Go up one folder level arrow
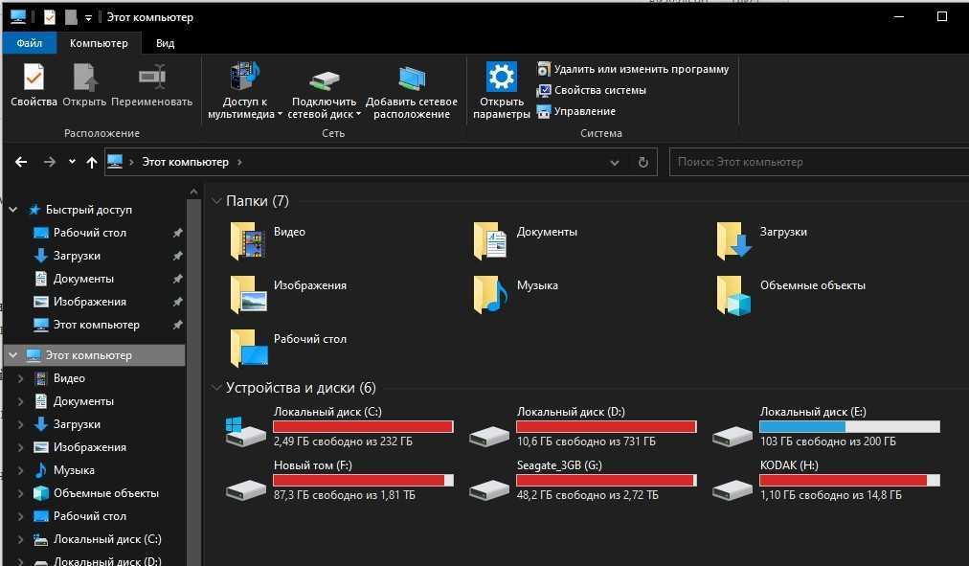Screen dimensions: 969x566 point(92,163)
